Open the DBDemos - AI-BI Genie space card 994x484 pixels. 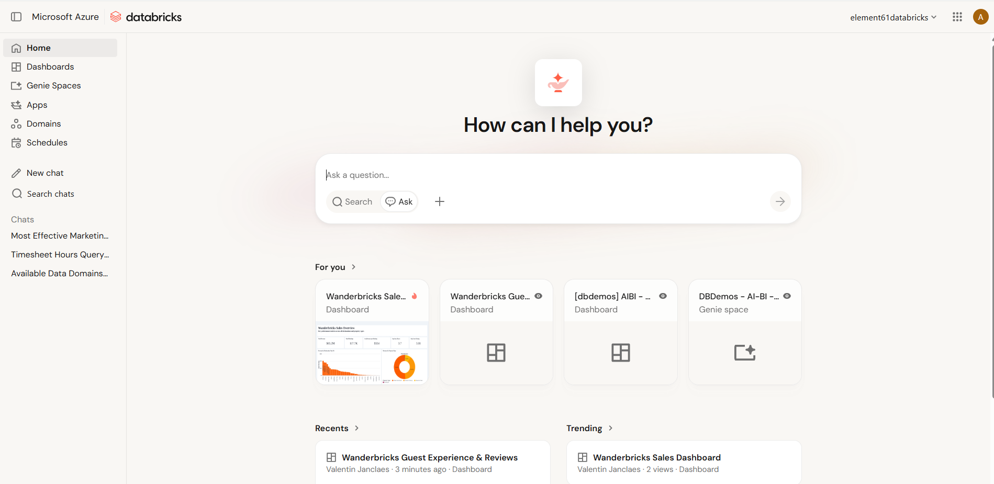[x=745, y=332]
